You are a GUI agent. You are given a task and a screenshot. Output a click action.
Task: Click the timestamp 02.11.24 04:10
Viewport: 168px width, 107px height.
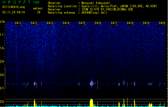[14, 12]
